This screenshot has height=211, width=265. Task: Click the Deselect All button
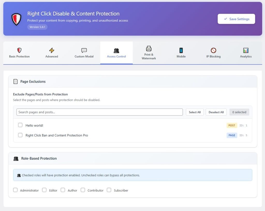[216, 112]
